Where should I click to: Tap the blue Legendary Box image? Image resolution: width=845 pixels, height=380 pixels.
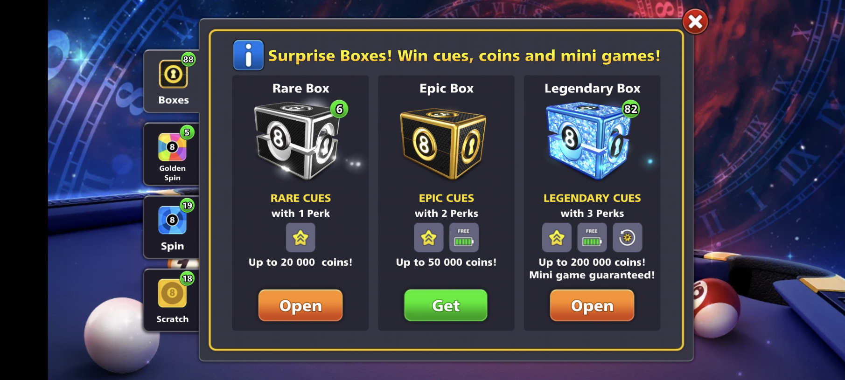click(x=588, y=141)
